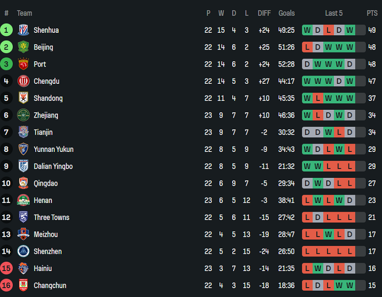Click the Shenhua club crest icon
The width and height of the screenshot is (382, 297).
23,30
